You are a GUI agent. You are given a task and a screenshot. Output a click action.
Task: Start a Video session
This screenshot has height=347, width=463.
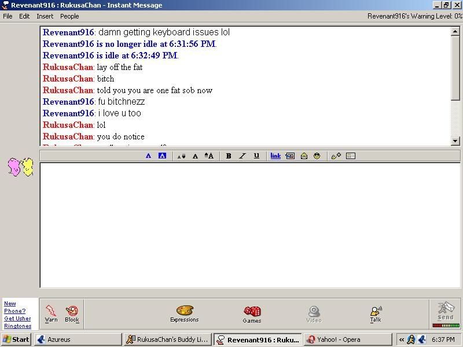pos(314,315)
